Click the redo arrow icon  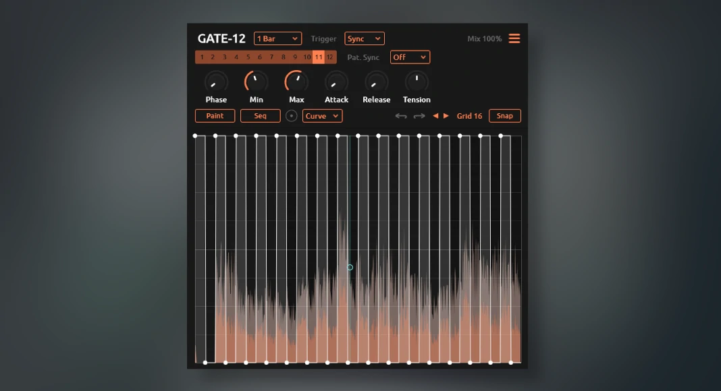419,116
